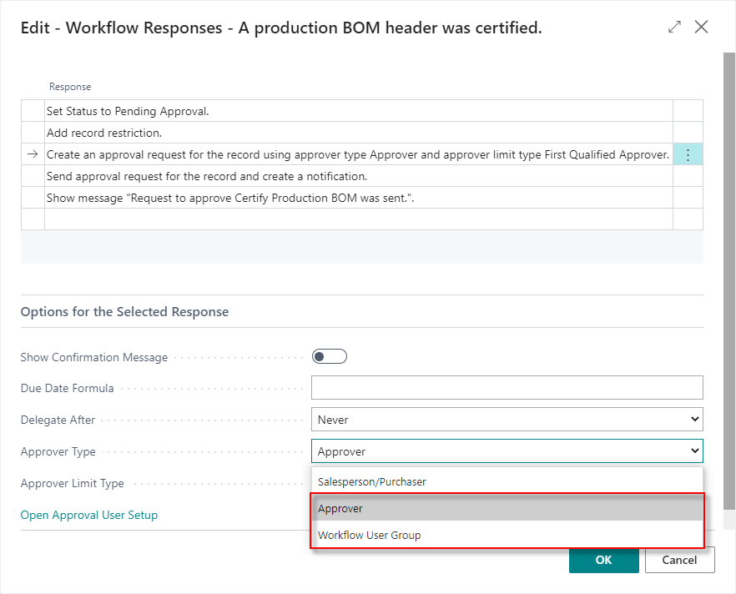Click the current-row arrow indicator
This screenshot has height=594, width=736.
33,154
